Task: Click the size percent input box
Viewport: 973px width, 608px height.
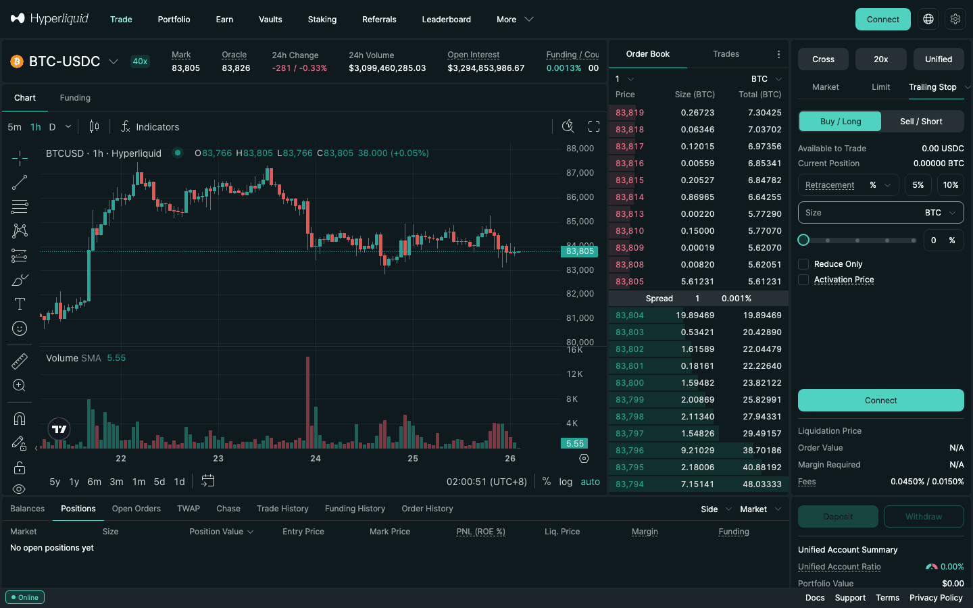Action: tap(943, 240)
